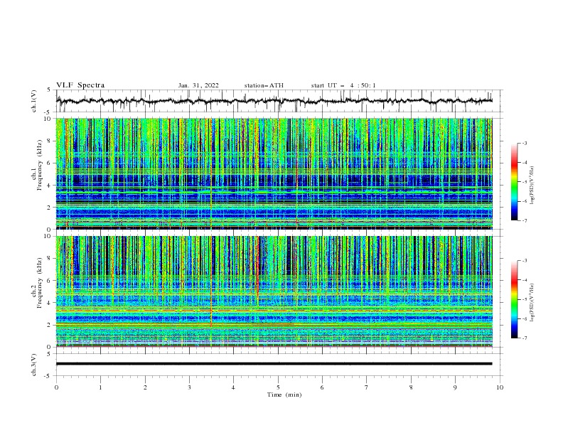Click the "2" kHz tick on the ch.1 spectrogram
The image size is (563, 435).
tap(50, 208)
